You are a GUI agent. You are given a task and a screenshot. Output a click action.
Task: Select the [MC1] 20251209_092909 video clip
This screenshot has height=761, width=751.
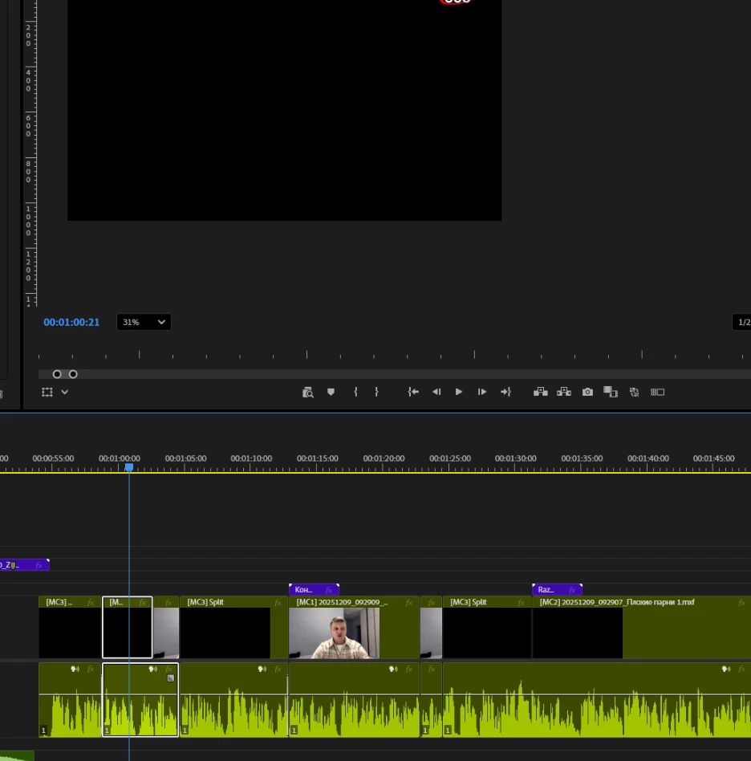pyautogui.click(x=354, y=627)
